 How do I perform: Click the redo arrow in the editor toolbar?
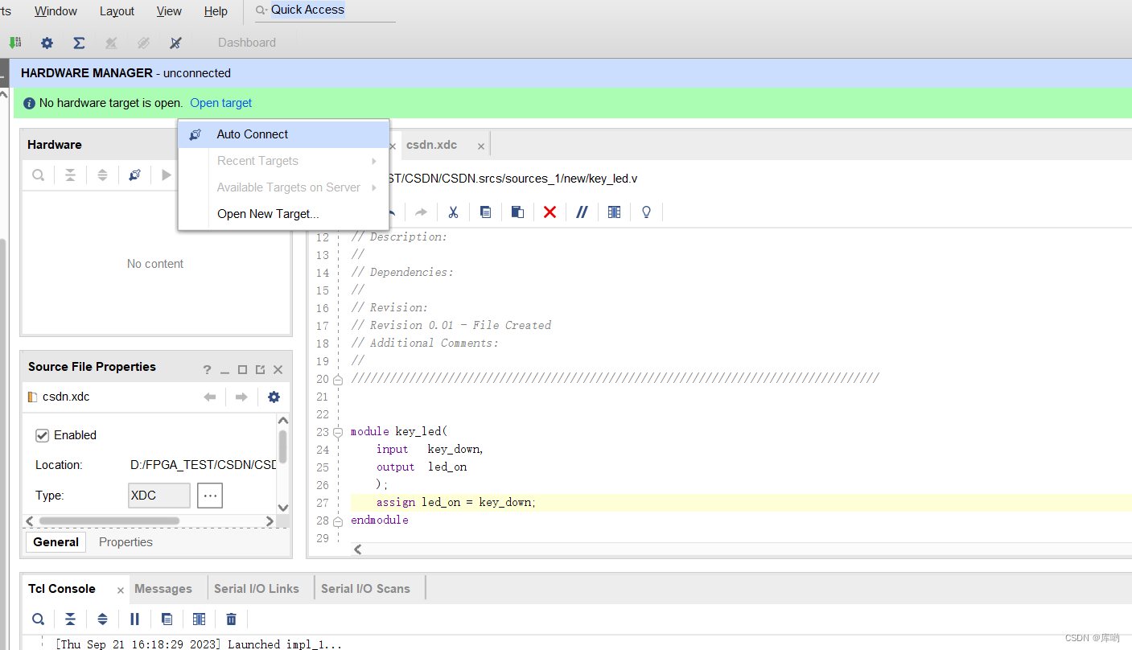pyautogui.click(x=421, y=212)
